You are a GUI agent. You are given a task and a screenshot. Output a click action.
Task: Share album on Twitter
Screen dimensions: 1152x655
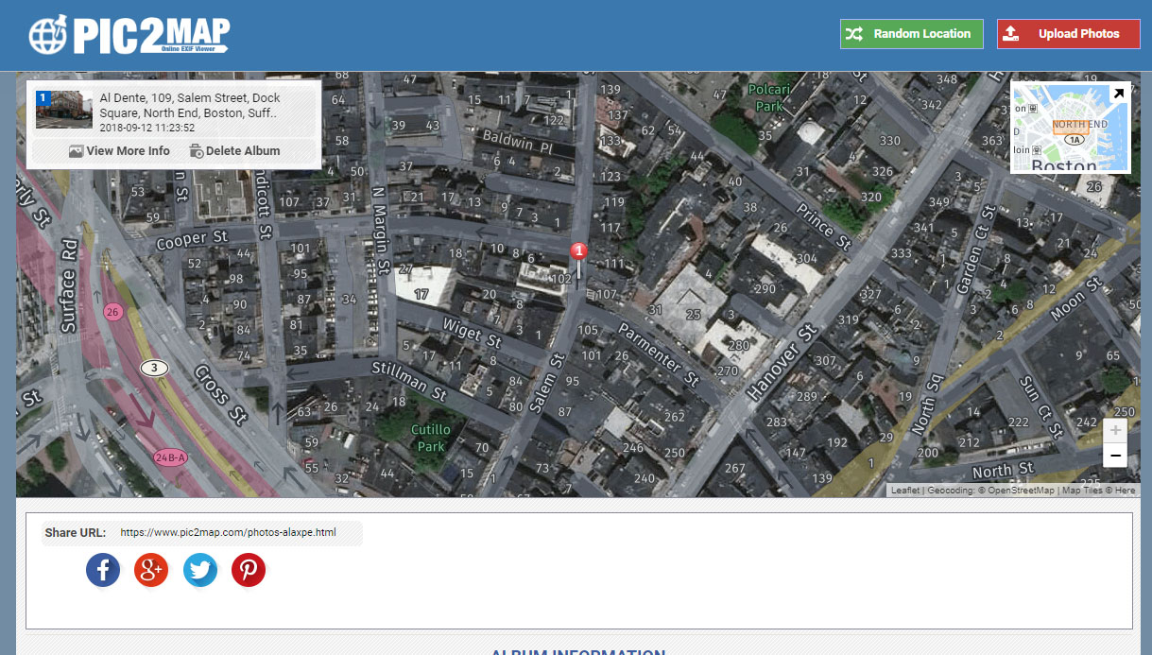pos(200,570)
